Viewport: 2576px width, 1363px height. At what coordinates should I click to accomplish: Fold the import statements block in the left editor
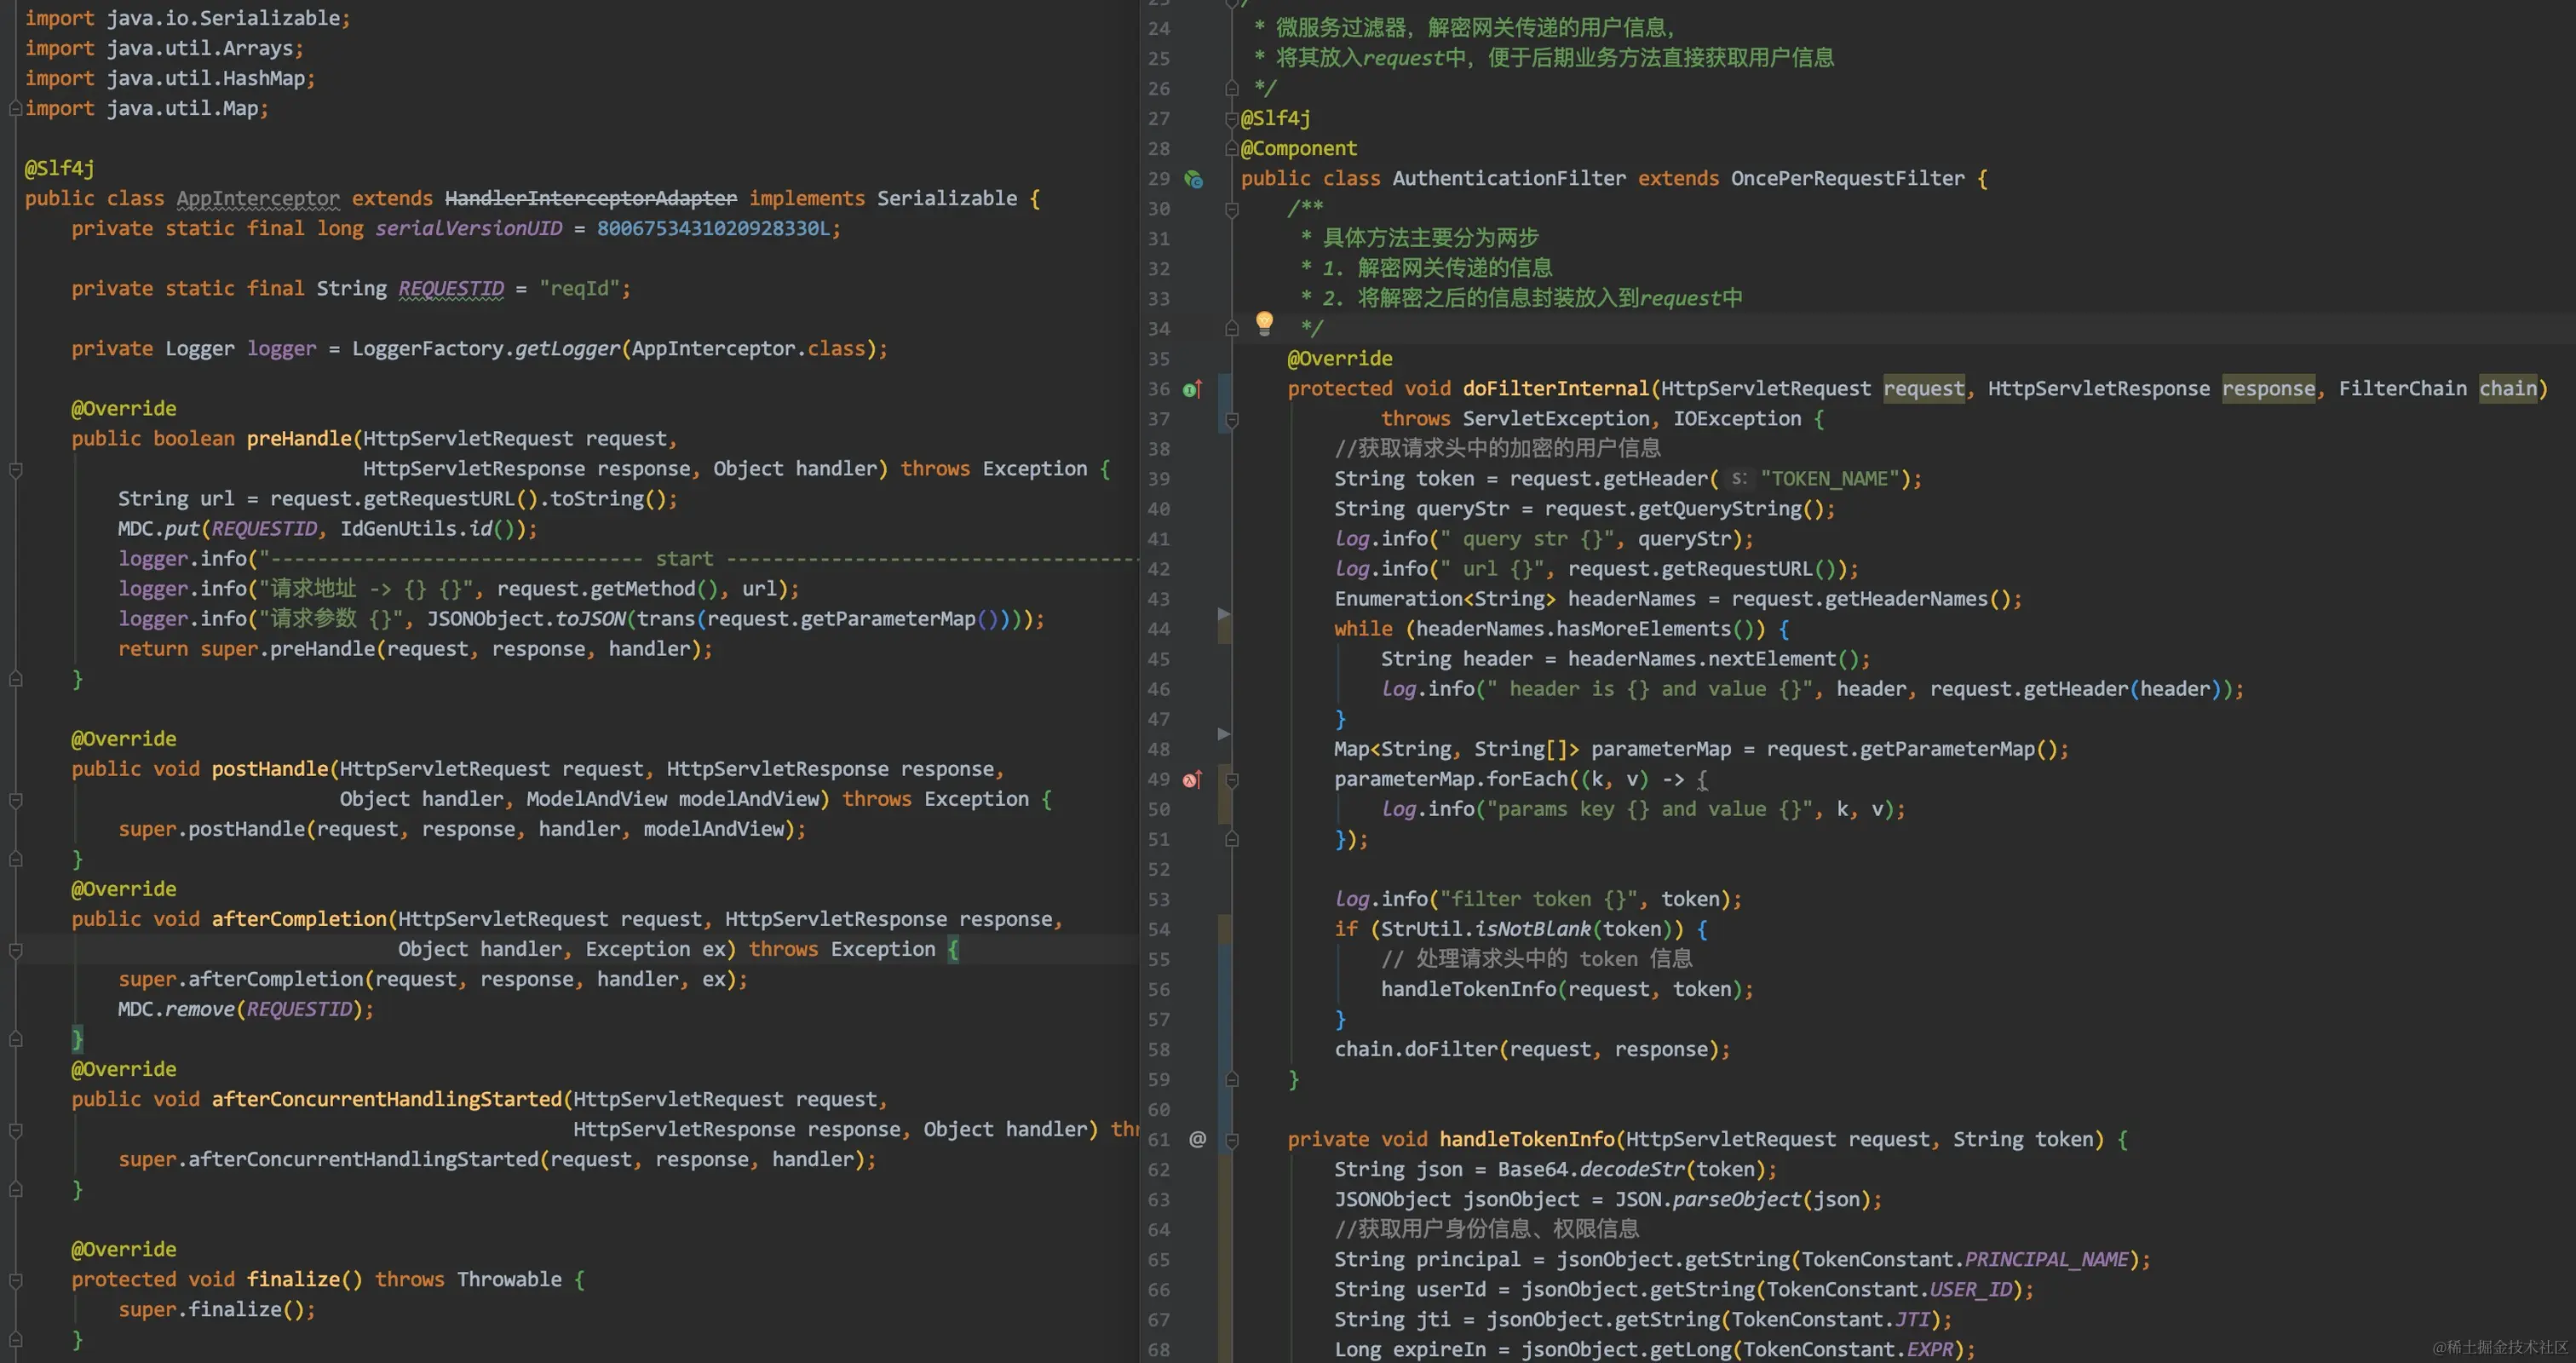coord(15,108)
